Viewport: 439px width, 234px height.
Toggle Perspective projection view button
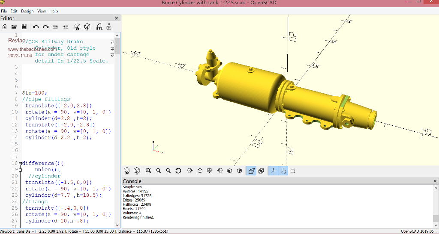point(251,171)
